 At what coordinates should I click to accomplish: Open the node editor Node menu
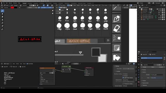pos(24,64)
